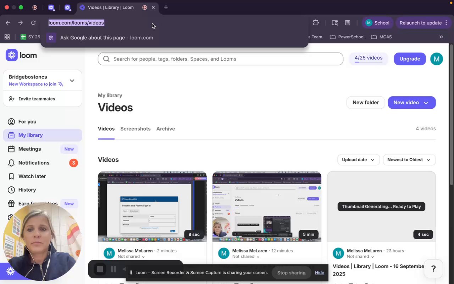Open the 8 sec video thumbnail
This screenshot has height=284, width=454.
pos(152,207)
